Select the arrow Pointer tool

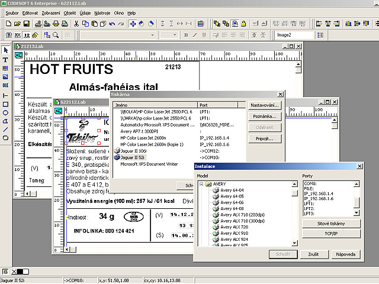pos(5,50)
